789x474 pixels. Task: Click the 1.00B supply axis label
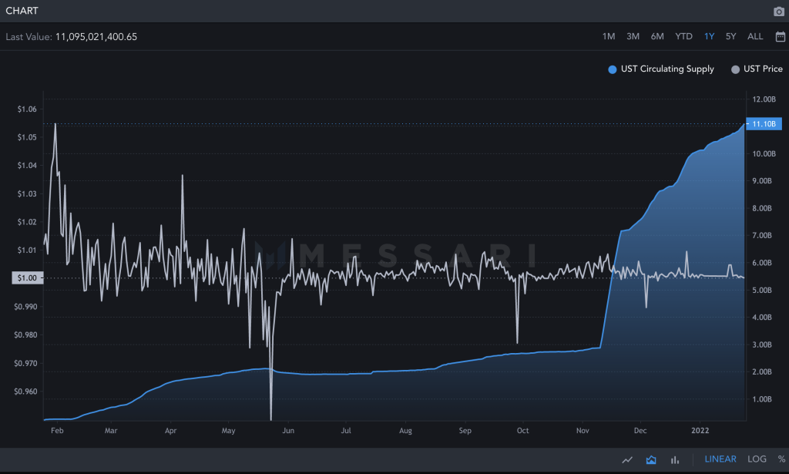[762, 399]
